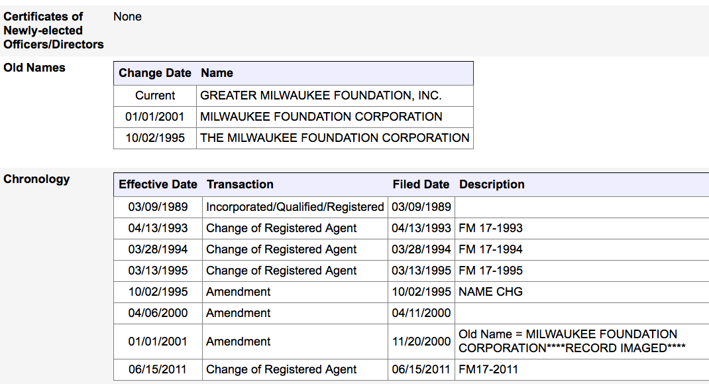Select the NAME CHG description cell

click(490, 292)
